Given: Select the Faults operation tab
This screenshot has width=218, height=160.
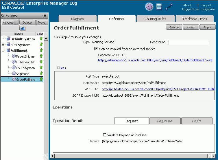Looking at the screenshot, I should (197, 121).
